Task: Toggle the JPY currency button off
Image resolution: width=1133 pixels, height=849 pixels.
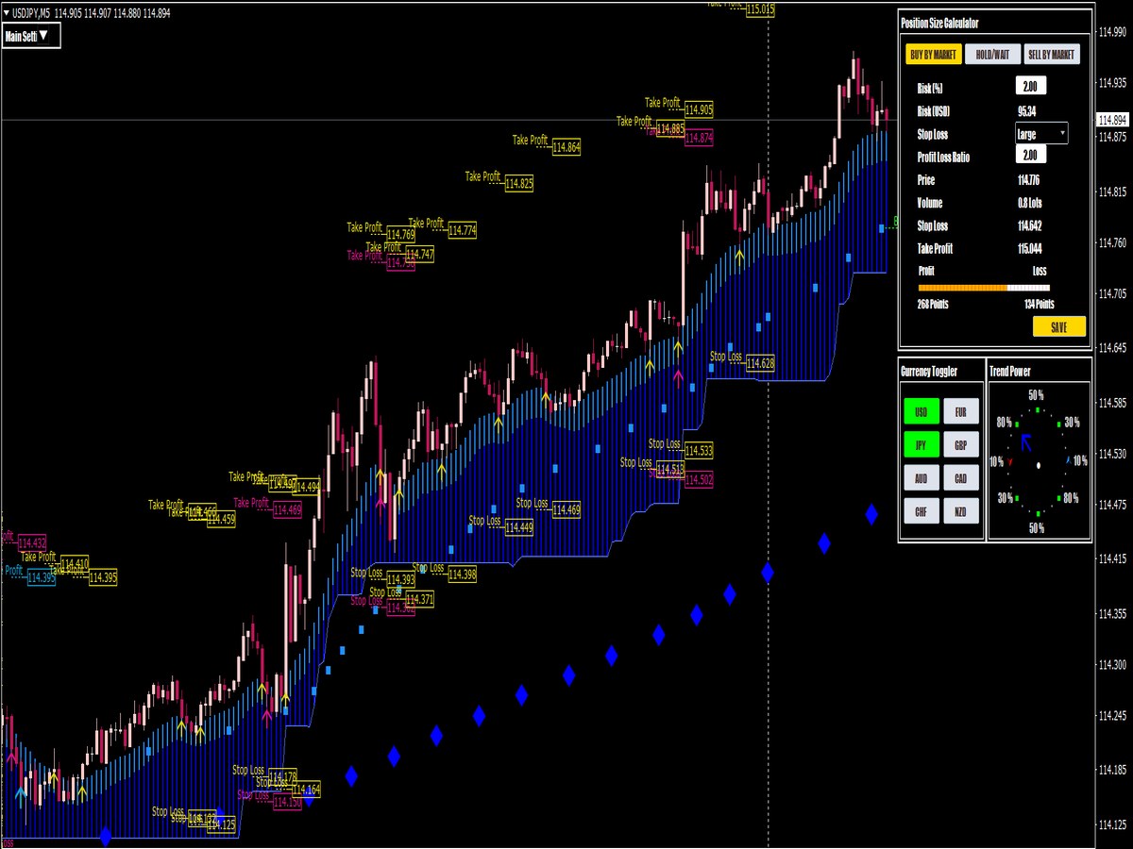Action: click(x=922, y=444)
